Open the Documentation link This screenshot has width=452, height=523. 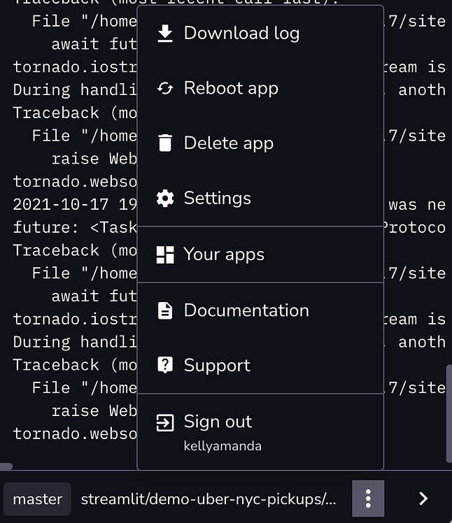coord(246,310)
